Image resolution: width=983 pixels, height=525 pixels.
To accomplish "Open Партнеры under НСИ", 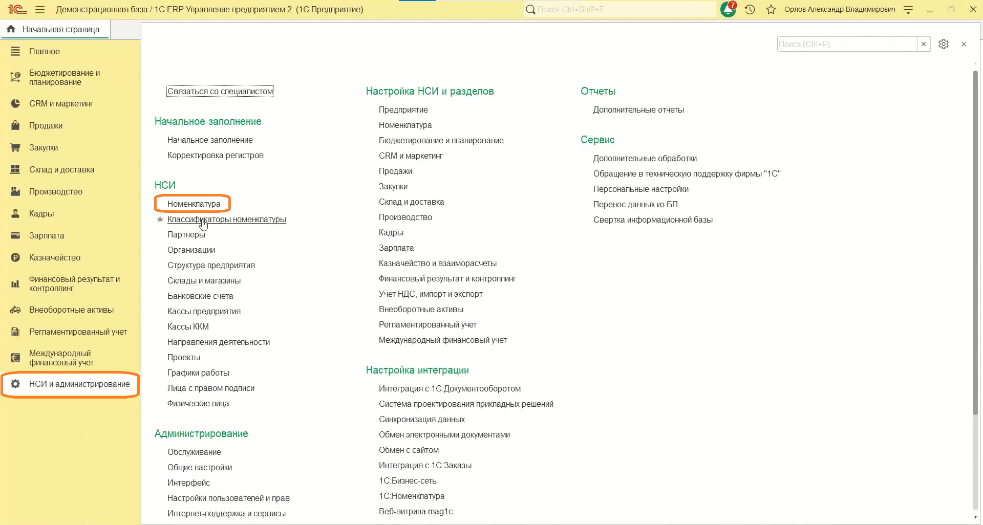I will tap(186, 234).
